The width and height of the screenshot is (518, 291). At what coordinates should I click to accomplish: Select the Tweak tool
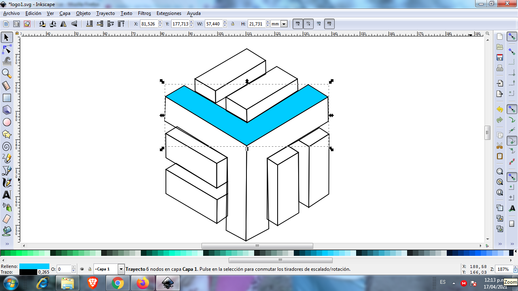pyautogui.click(x=6, y=61)
